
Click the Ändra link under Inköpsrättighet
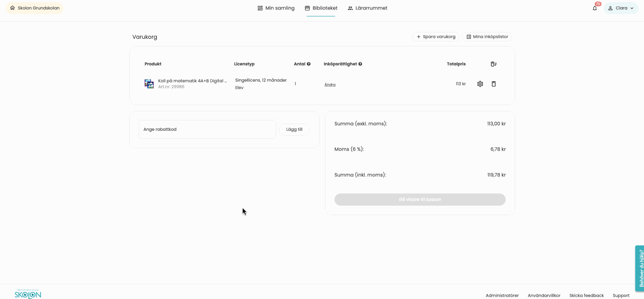330,84
